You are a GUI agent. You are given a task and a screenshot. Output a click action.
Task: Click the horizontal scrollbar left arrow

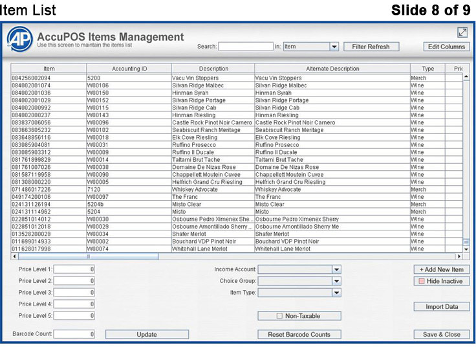pos(14,256)
